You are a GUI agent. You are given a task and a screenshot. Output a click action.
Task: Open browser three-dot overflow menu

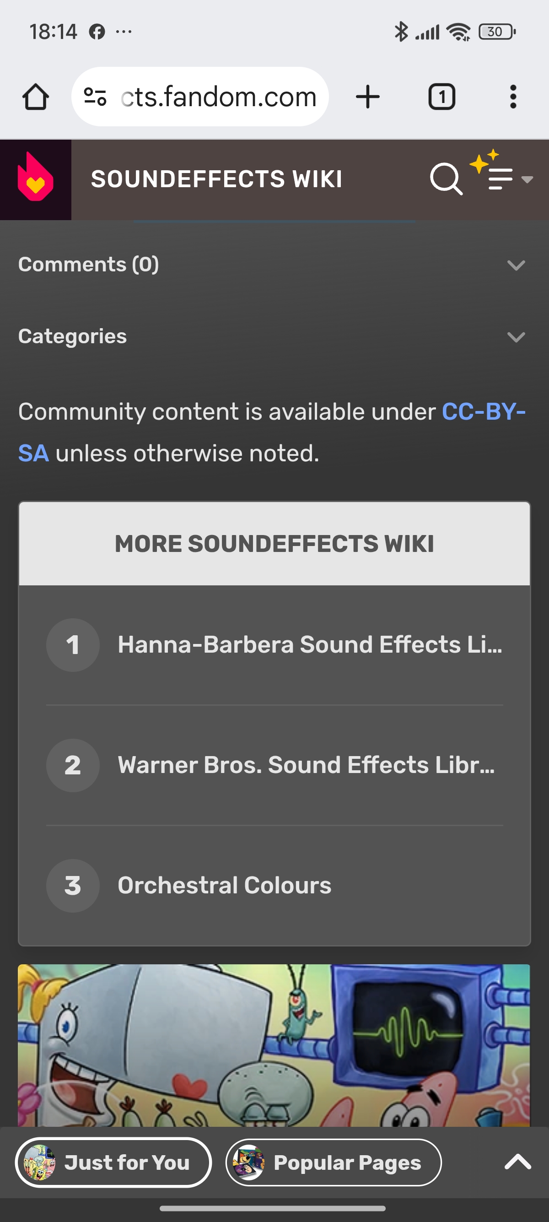[x=512, y=97]
